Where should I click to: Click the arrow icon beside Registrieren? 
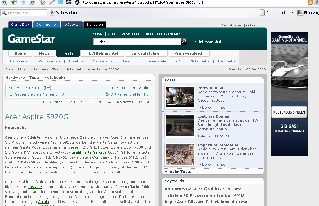tap(219, 25)
